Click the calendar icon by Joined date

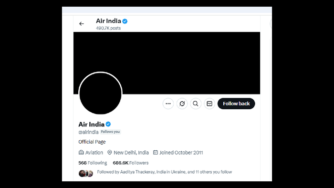[156, 152]
